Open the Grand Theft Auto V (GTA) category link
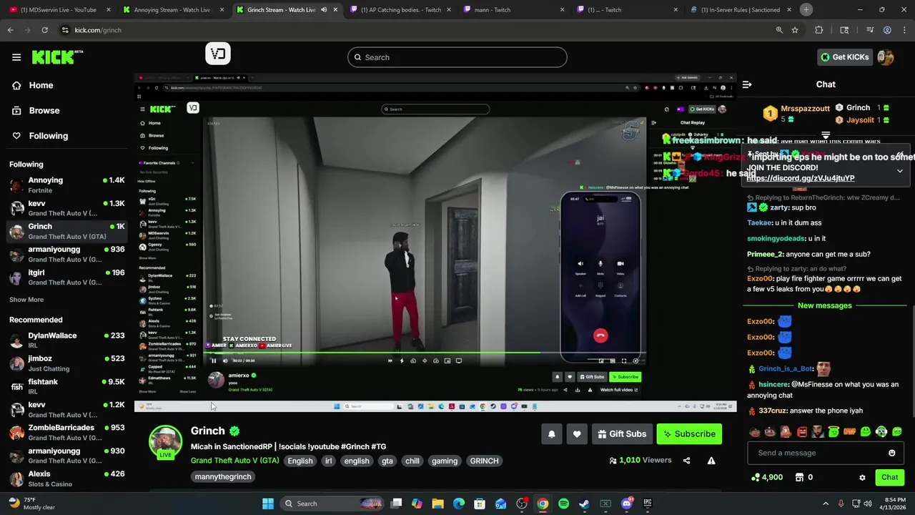Screen dimensions: 915x515 pyautogui.click(x=234, y=461)
